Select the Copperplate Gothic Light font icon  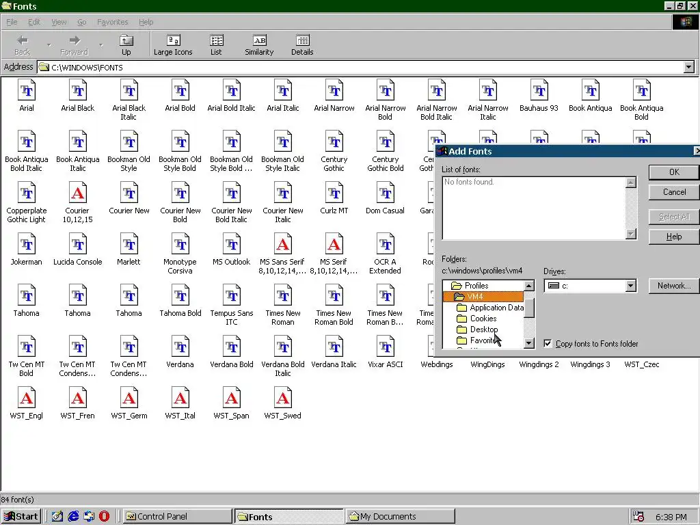pos(27,193)
